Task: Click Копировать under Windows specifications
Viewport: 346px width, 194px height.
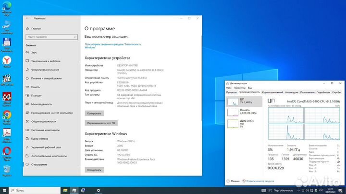Action: [x=94, y=170]
